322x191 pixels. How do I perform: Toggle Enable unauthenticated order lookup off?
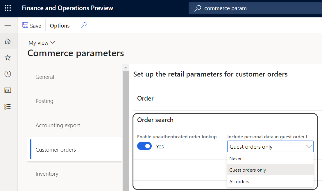[x=144, y=146]
